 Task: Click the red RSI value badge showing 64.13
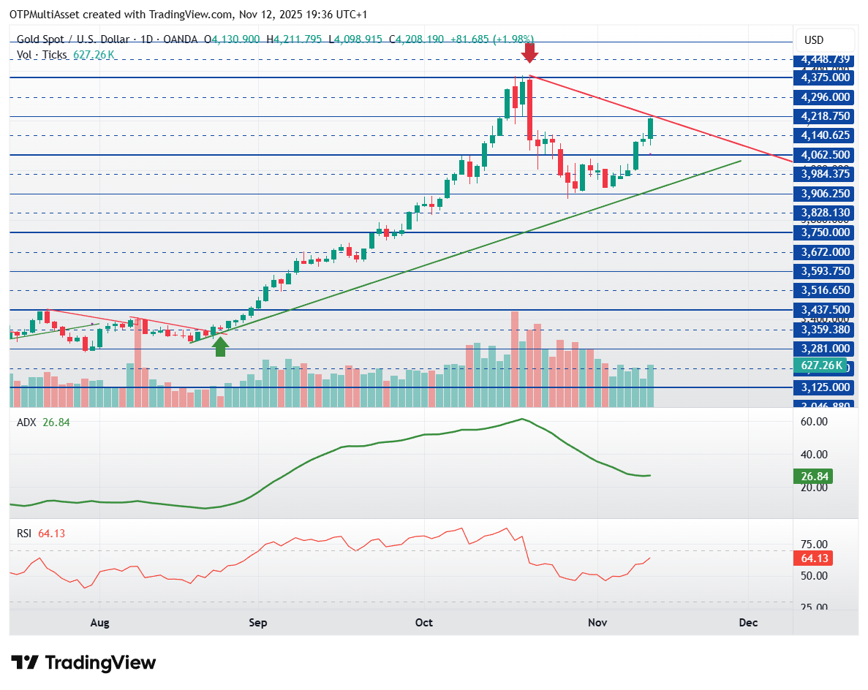[x=814, y=558]
